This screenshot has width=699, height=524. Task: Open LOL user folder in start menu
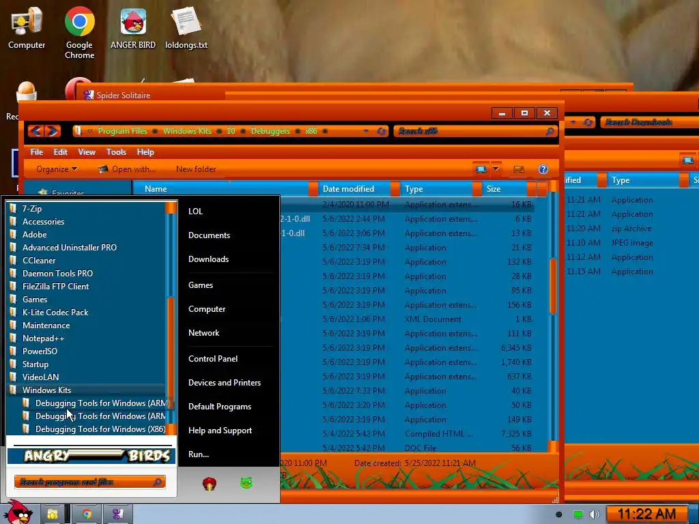tap(195, 212)
